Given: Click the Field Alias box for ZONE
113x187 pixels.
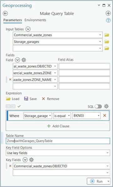Looking at the screenshot, I should (x=84, y=73).
